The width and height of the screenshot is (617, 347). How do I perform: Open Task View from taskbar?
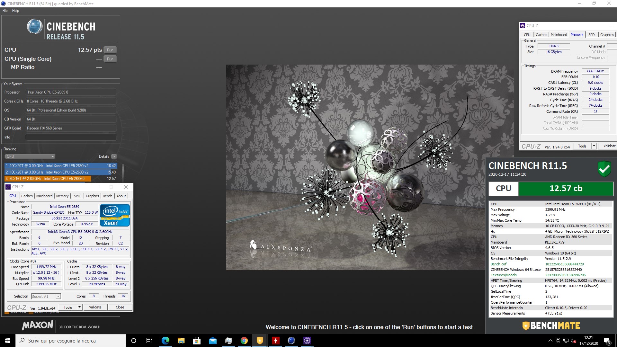tap(149, 341)
